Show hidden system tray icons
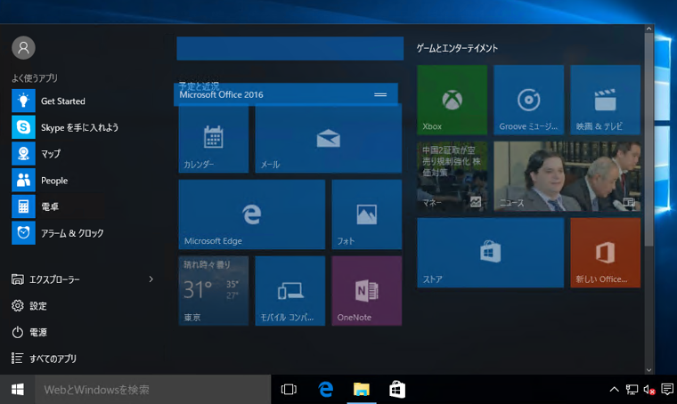Image resolution: width=677 pixels, height=404 pixels. [614, 390]
